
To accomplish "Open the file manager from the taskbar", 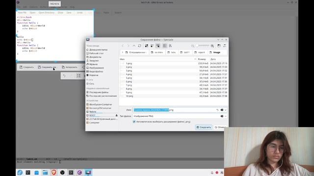I will coord(45,173).
